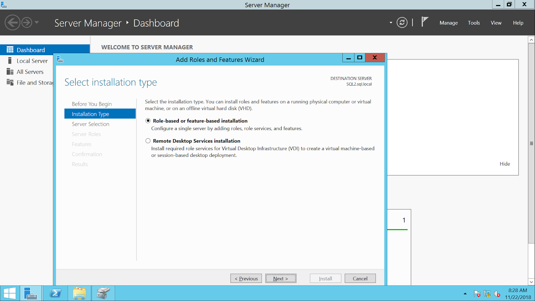
Task: Click the server tools taskbar icon
Action: [103, 293]
